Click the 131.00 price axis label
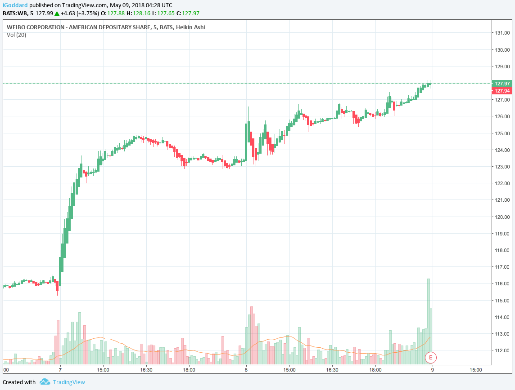 coord(502,33)
